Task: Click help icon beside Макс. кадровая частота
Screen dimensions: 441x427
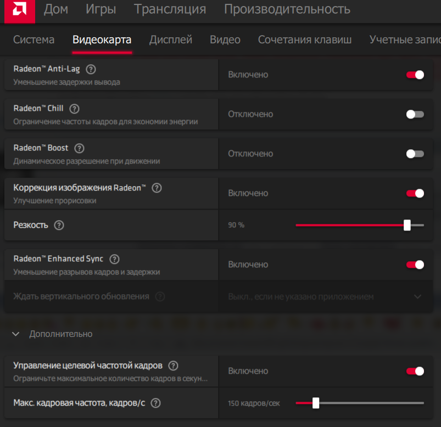Action: 155,403
